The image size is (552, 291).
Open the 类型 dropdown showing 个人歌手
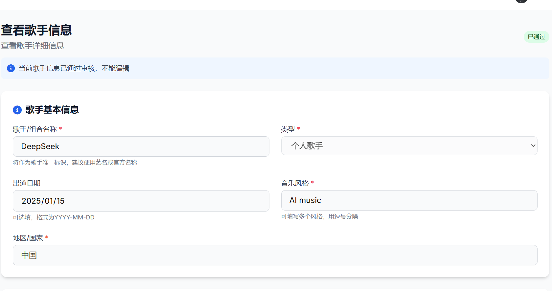[409, 146]
